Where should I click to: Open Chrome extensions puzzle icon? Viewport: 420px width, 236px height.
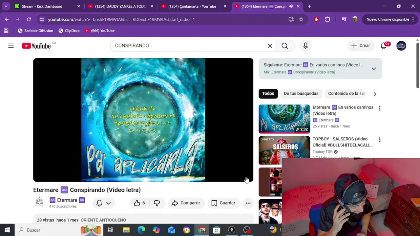point(327,19)
